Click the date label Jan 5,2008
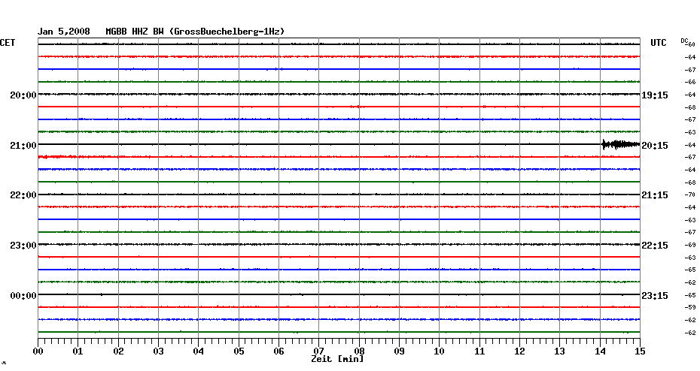This screenshot has height=371, width=700. [x=63, y=32]
